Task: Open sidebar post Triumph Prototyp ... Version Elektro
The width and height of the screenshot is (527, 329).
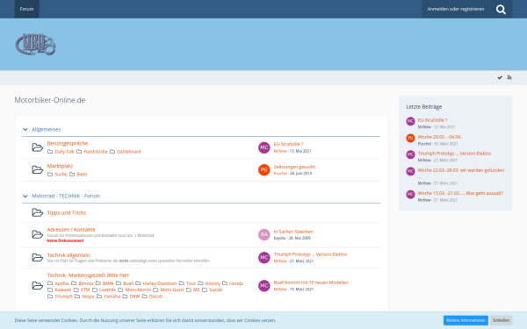Action: [454, 154]
